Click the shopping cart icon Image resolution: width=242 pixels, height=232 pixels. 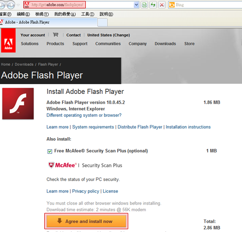[55, 34]
